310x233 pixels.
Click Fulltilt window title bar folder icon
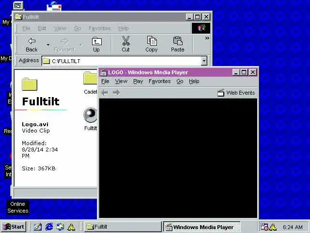pos(18,17)
